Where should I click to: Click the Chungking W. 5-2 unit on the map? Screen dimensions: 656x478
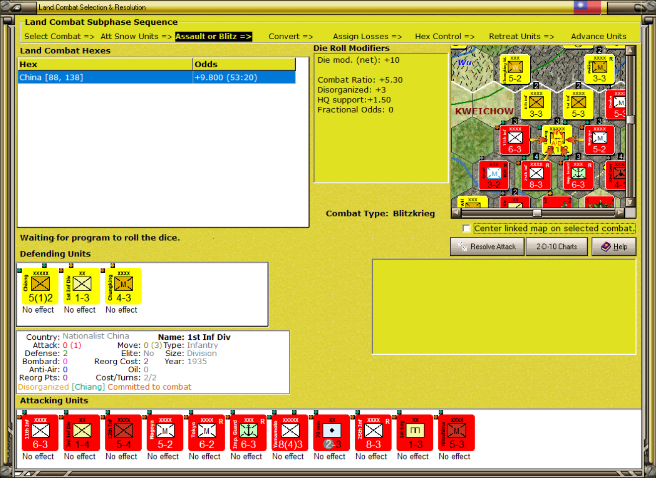coord(515,69)
